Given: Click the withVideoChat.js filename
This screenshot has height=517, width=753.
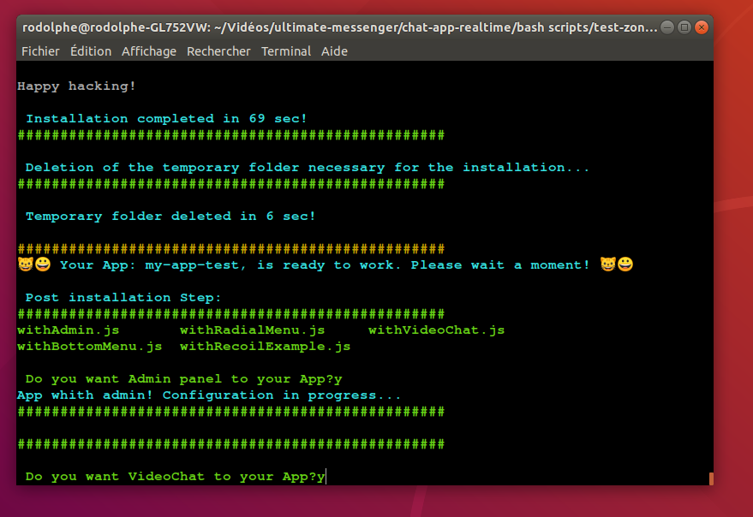Looking at the screenshot, I should (x=436, y=330).
